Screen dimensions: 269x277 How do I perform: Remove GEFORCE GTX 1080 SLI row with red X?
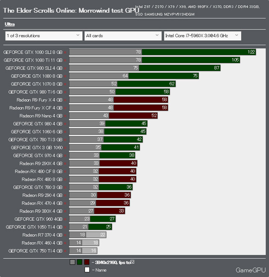pos(65,52)
